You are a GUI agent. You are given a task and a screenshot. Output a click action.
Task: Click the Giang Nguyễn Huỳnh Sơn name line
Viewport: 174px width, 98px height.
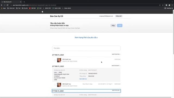point(62,74)
